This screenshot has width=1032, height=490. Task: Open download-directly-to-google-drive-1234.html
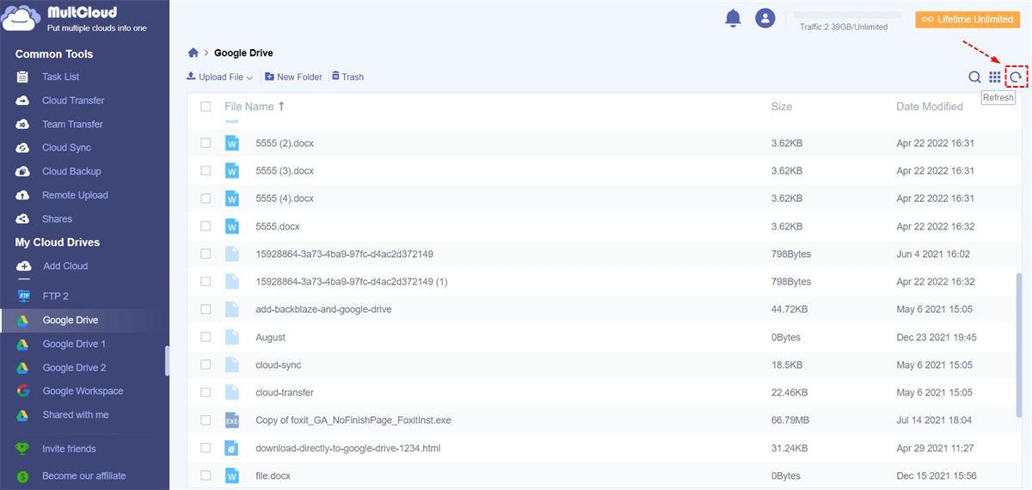coord(348,448)
